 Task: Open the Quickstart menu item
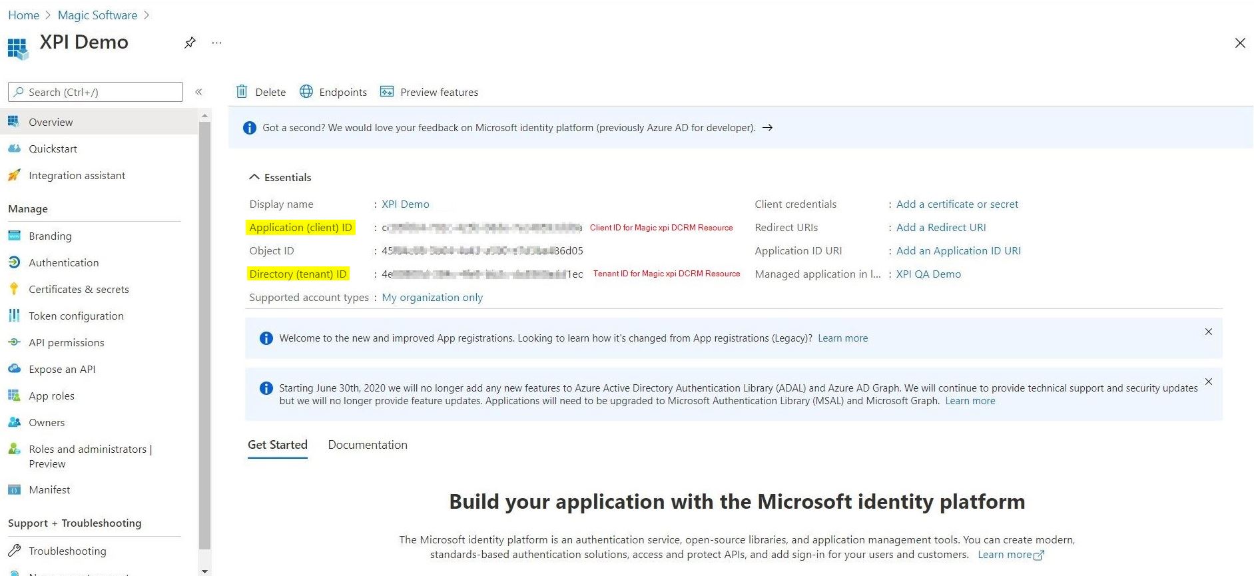(x=99, y=148)
